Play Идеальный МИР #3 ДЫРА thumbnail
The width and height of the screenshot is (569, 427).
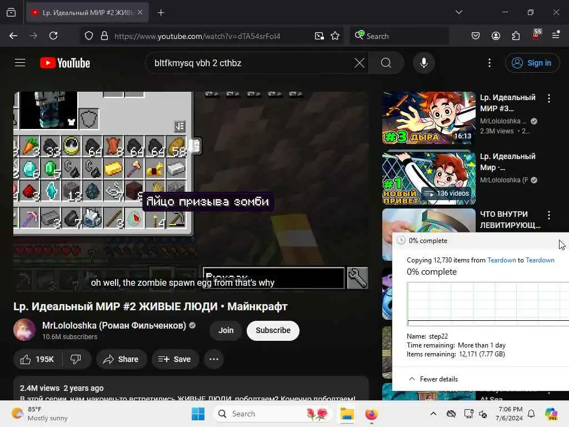pyautogui.click(x=428, y=118)
